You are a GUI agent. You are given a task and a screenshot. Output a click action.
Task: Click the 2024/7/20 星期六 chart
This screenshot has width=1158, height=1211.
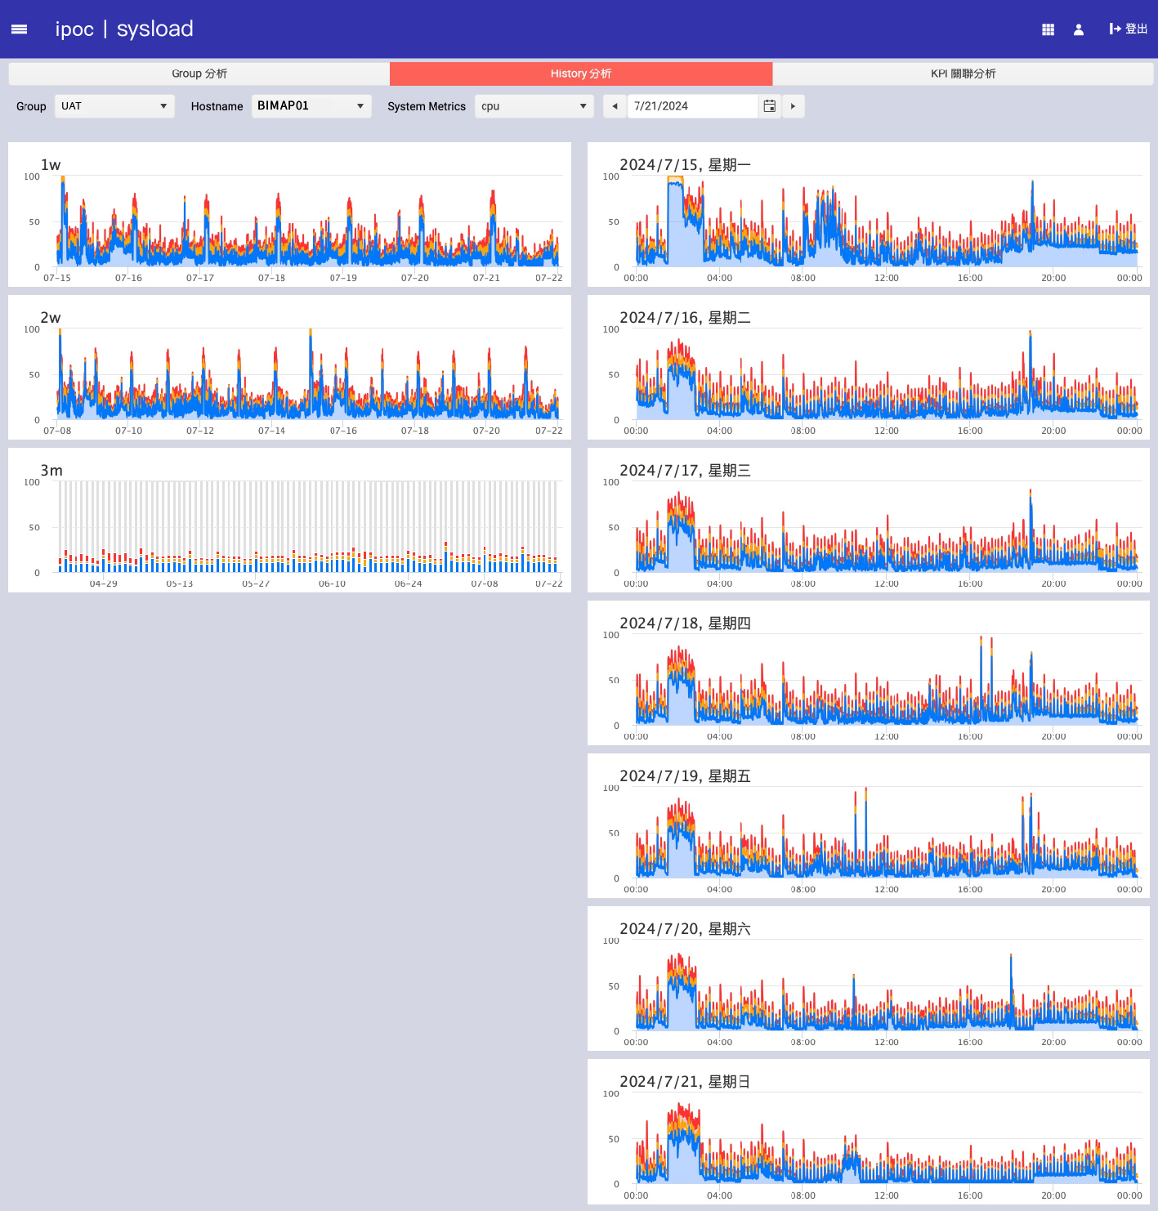point(869,978)
